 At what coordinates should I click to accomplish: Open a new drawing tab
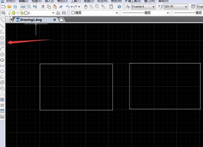point(61,20)
